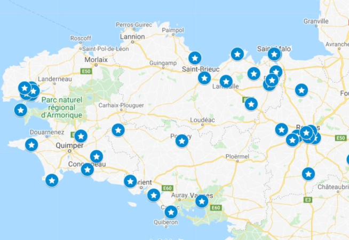Click the star marker above Quiberon

pyautogui.click(x=171, y=212)
